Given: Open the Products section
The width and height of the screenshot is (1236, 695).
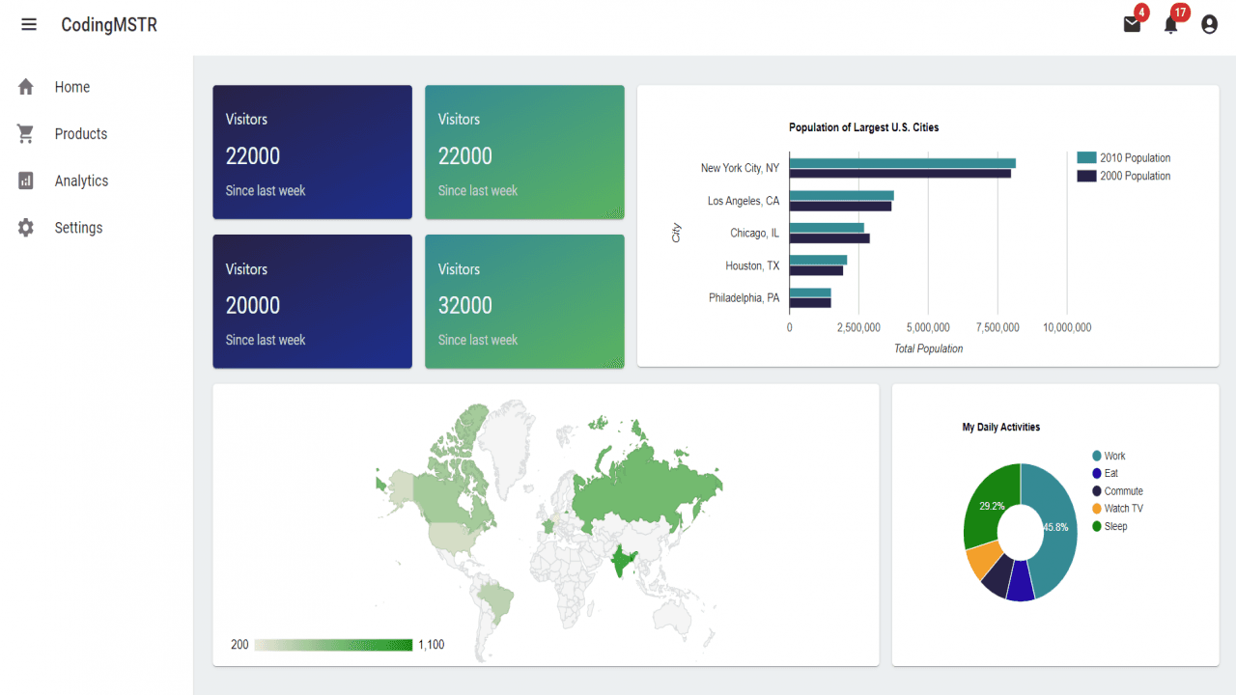Looking at the screenshot, I should coord(81,134).
